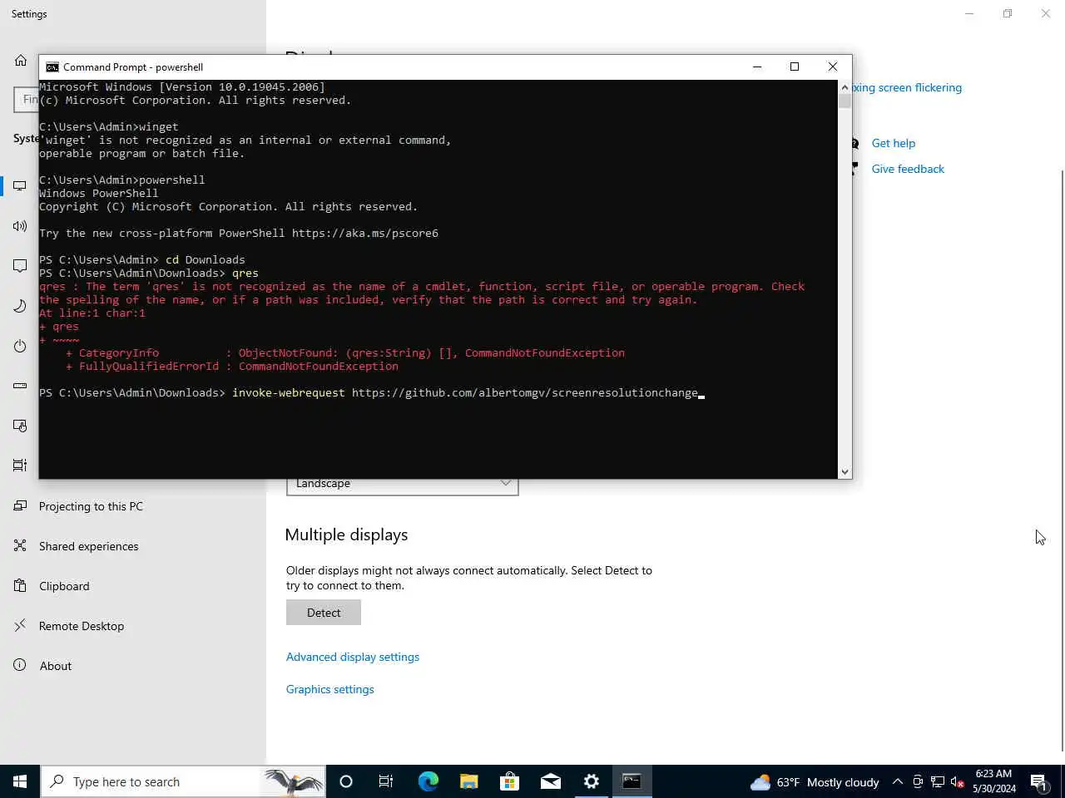Show hidden system tray icons

tap(897, 781)
